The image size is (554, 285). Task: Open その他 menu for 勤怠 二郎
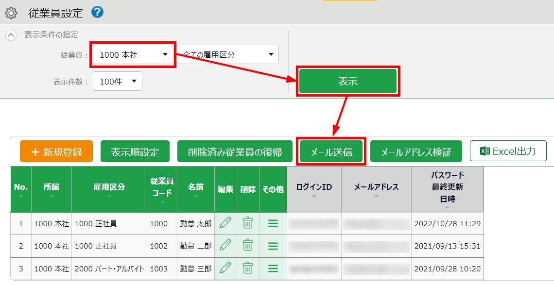(x=273, y=246)
